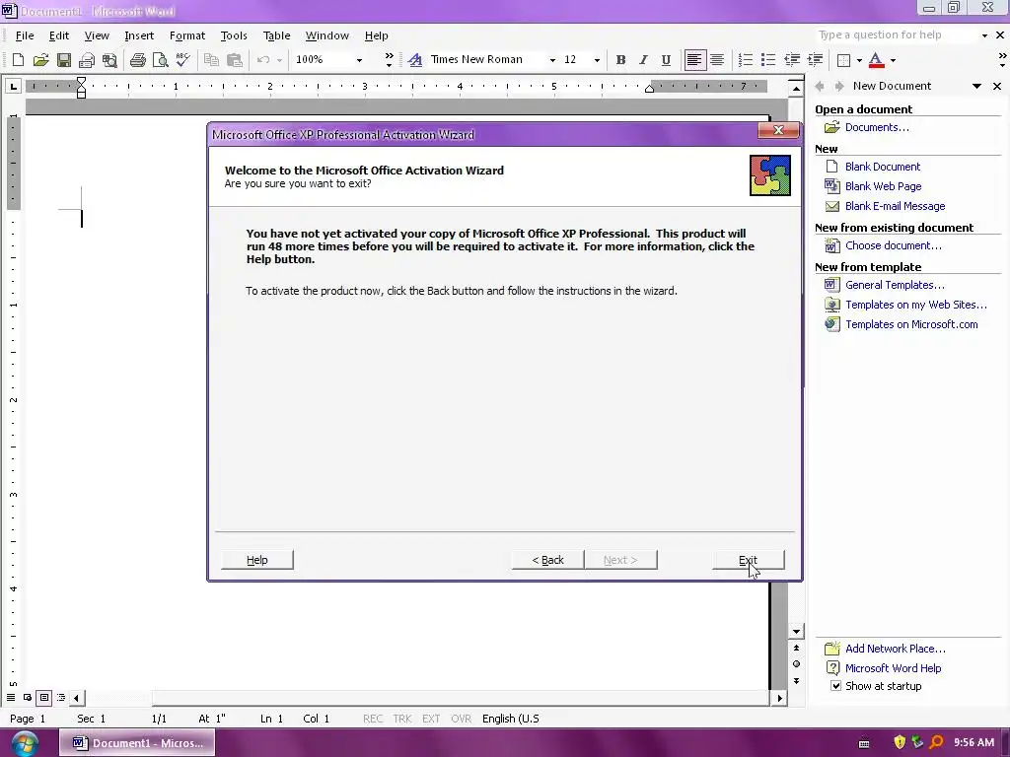1010x757 pixels.
Task: Click the tab stop type selector on ruler
Action: point(14,86)
